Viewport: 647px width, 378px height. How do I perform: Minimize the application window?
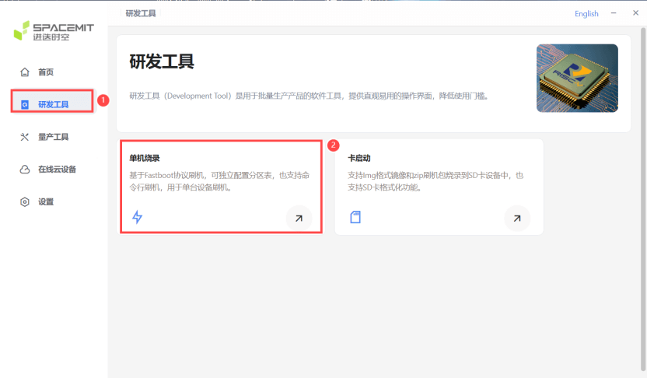pyautogui.click(x=614, y=13)
